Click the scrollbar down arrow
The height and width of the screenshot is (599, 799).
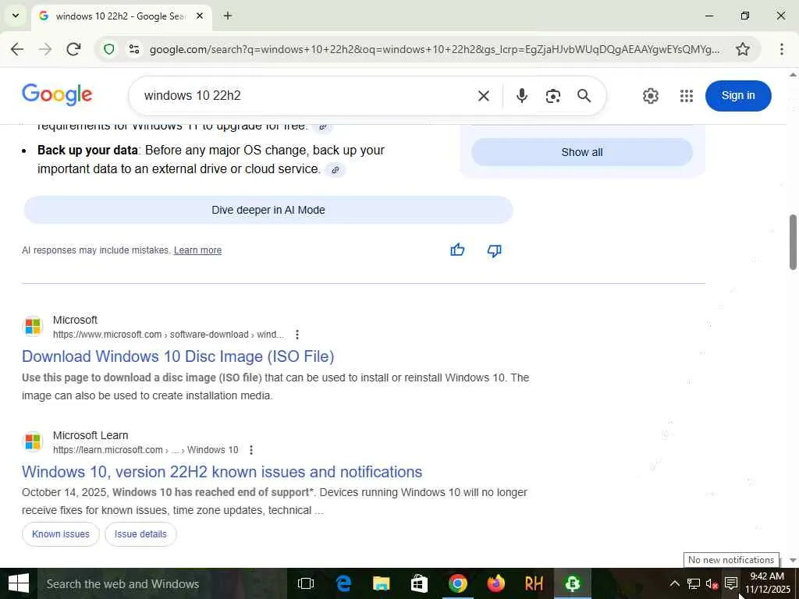(793, 560)
